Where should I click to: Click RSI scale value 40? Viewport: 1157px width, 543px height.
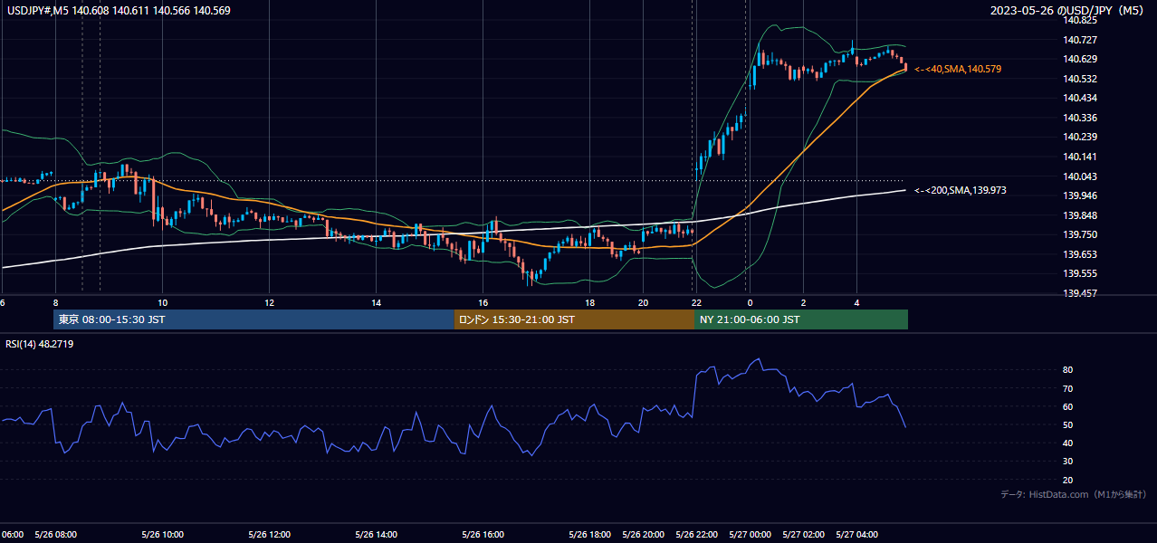(x=1068, y=443)
